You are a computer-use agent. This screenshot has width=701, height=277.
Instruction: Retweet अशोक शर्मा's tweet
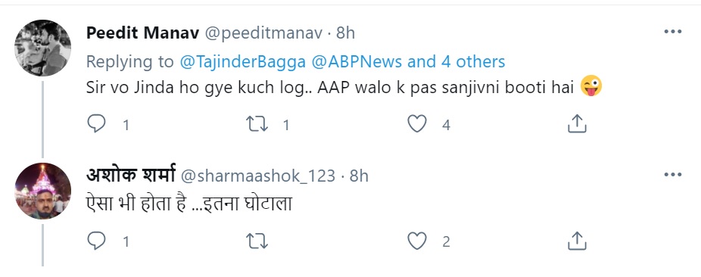[x=257, y=241]
